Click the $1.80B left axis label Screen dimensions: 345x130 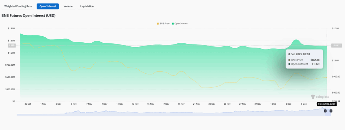coord(11,29)
